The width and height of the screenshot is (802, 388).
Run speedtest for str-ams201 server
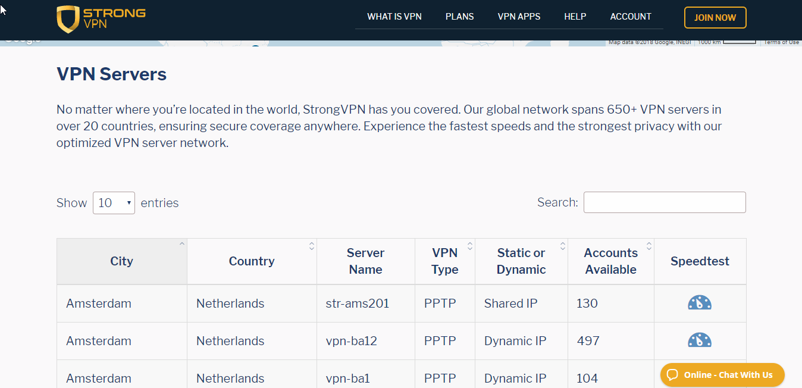click(700, 303)
